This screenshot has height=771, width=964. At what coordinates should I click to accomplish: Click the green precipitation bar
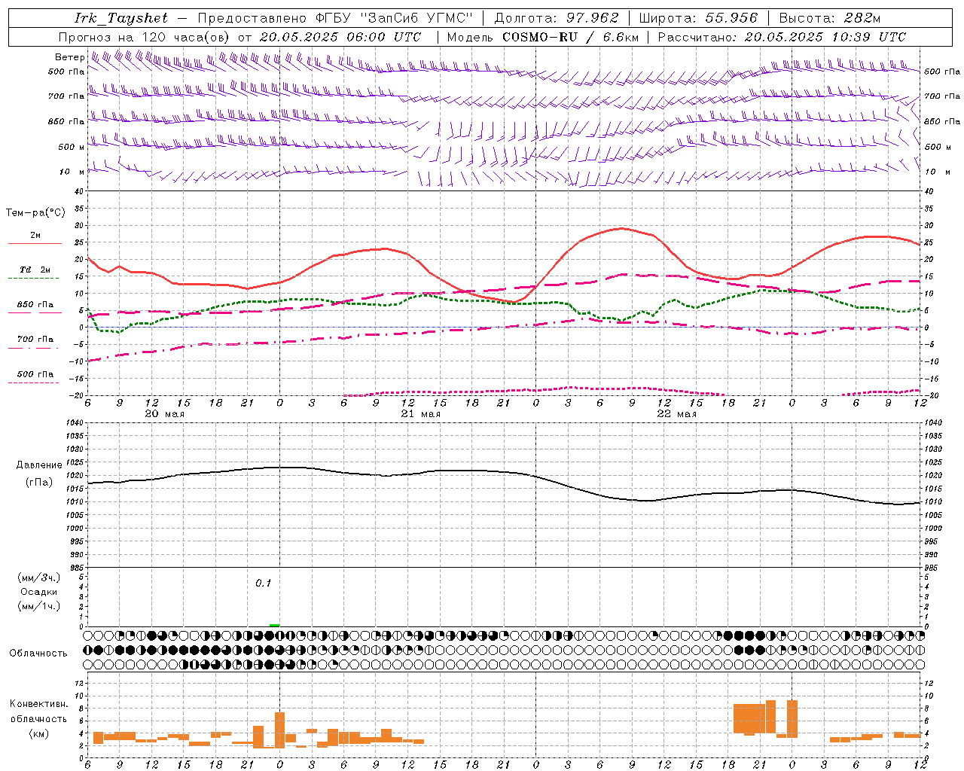pos(274,625)
